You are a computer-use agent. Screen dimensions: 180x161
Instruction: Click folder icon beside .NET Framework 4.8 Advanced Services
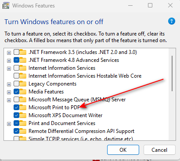pos(23,60)
